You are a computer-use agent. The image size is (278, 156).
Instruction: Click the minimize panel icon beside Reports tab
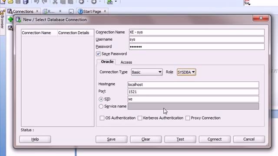[x=71, y=12]
